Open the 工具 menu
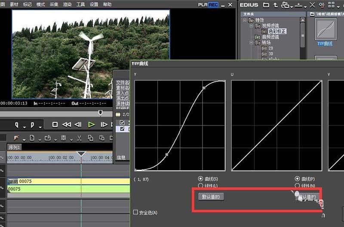The width and height of the screenshot is (344, 227). coord(80,4)
